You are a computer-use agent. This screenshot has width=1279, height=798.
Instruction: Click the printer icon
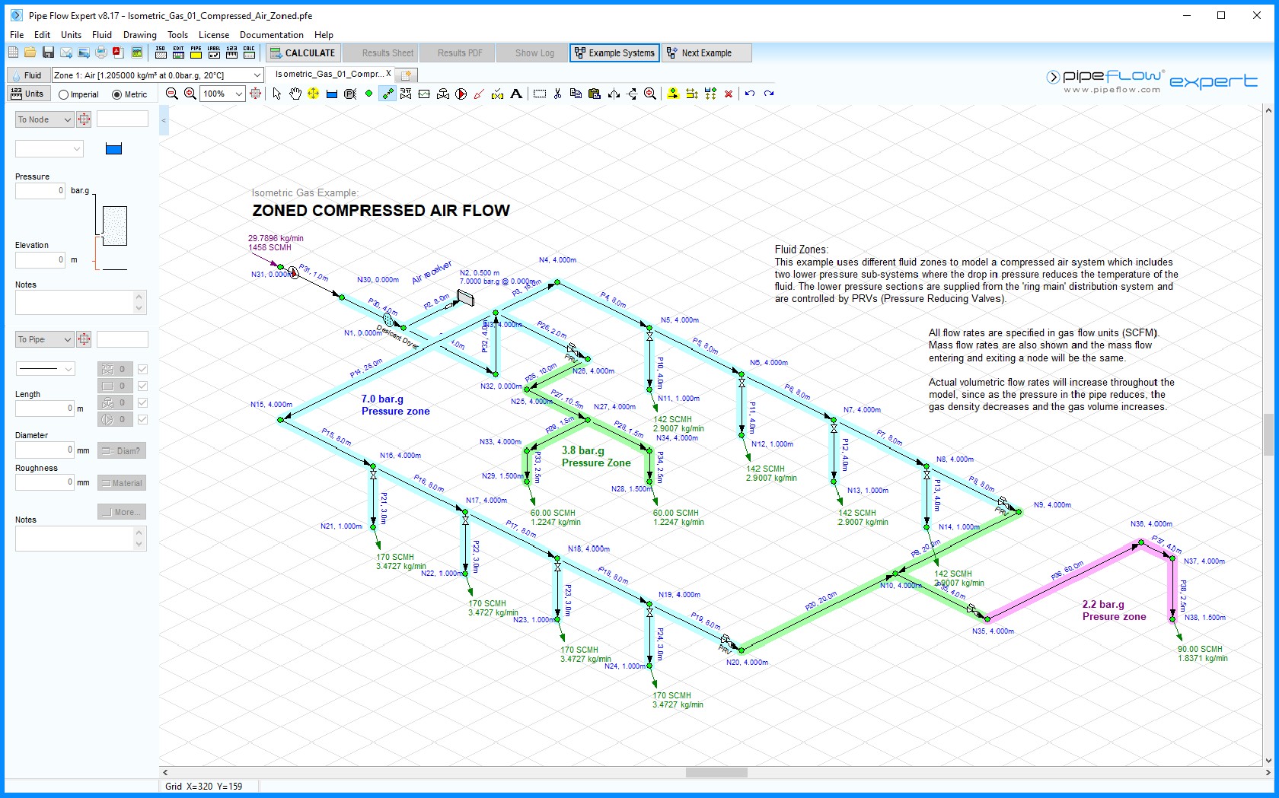pos(101,52)
